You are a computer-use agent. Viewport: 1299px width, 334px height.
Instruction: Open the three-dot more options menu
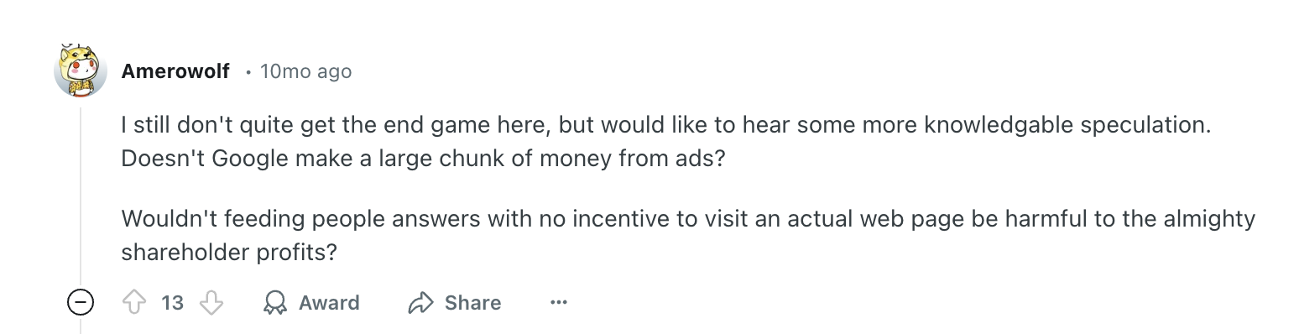point(559,303)
